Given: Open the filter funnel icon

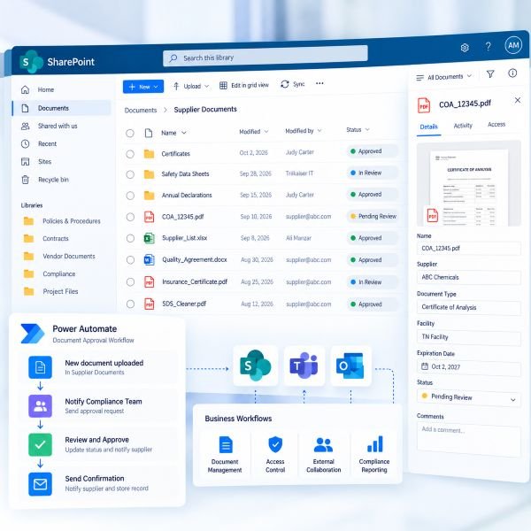Looking at the screenshot, I should [490, 73].
